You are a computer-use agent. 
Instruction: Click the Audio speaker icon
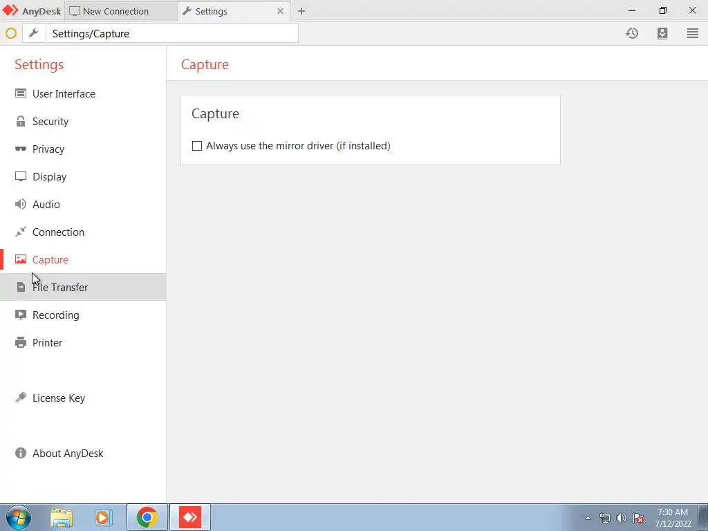pyautogui.click(x=20, y=204)
